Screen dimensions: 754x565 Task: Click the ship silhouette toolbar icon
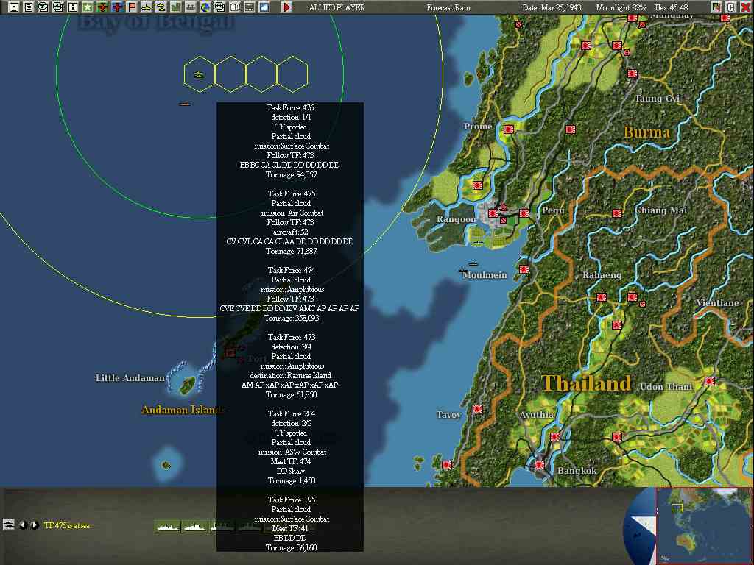[x=147, y=7]
